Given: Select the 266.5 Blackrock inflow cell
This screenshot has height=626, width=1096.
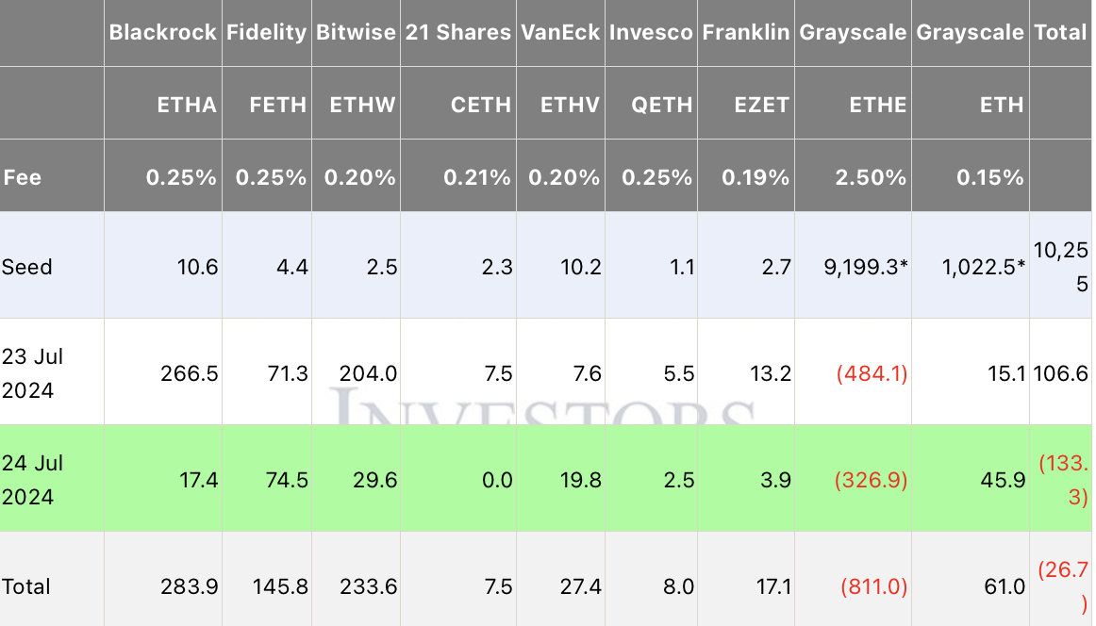Looking at the screenshot, I should (x=190, y=373).
